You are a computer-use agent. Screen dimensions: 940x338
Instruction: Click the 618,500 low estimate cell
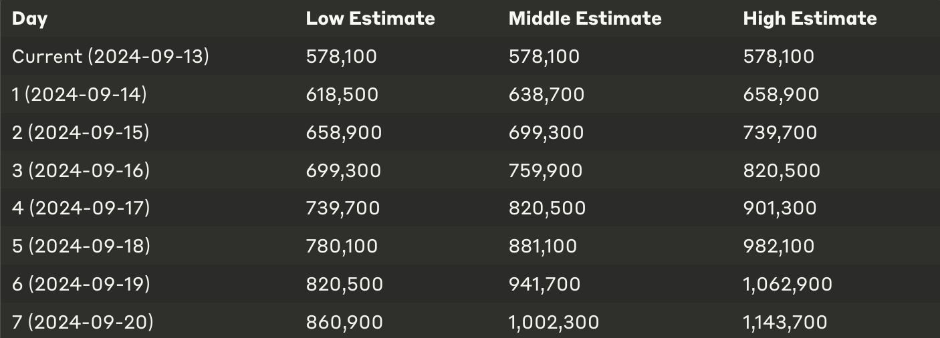tap(342, 95)
